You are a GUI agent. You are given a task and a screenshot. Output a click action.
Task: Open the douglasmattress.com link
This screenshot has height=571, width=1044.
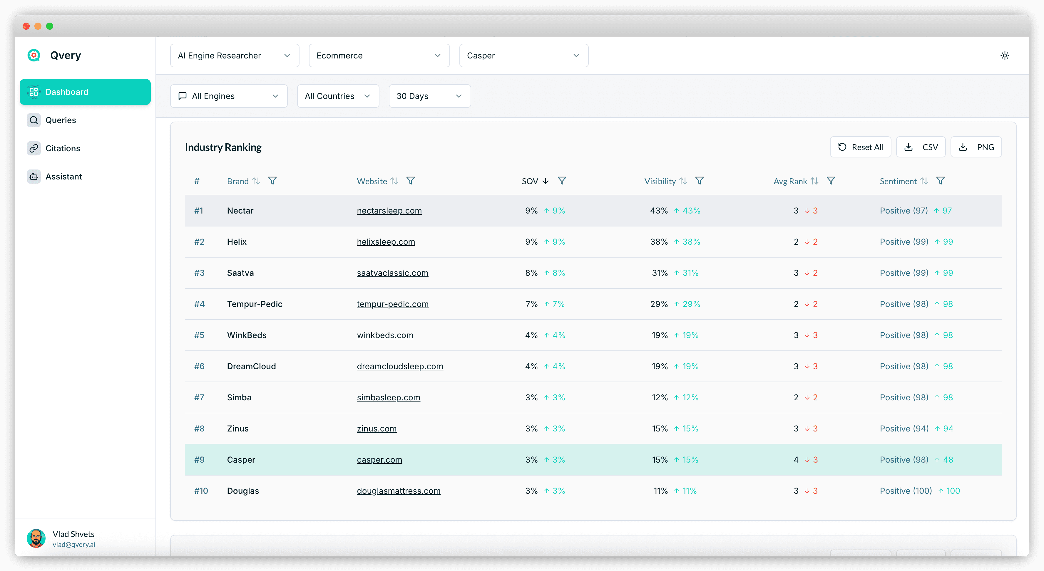tap(398, 491)
